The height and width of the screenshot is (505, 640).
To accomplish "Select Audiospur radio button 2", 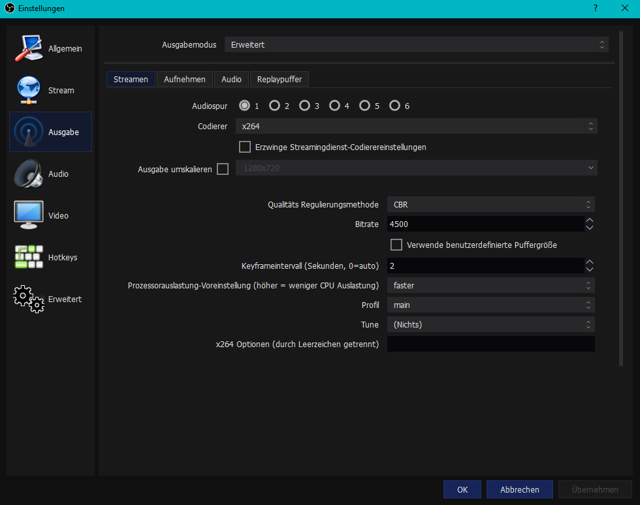I will click(x=275, y=106).
